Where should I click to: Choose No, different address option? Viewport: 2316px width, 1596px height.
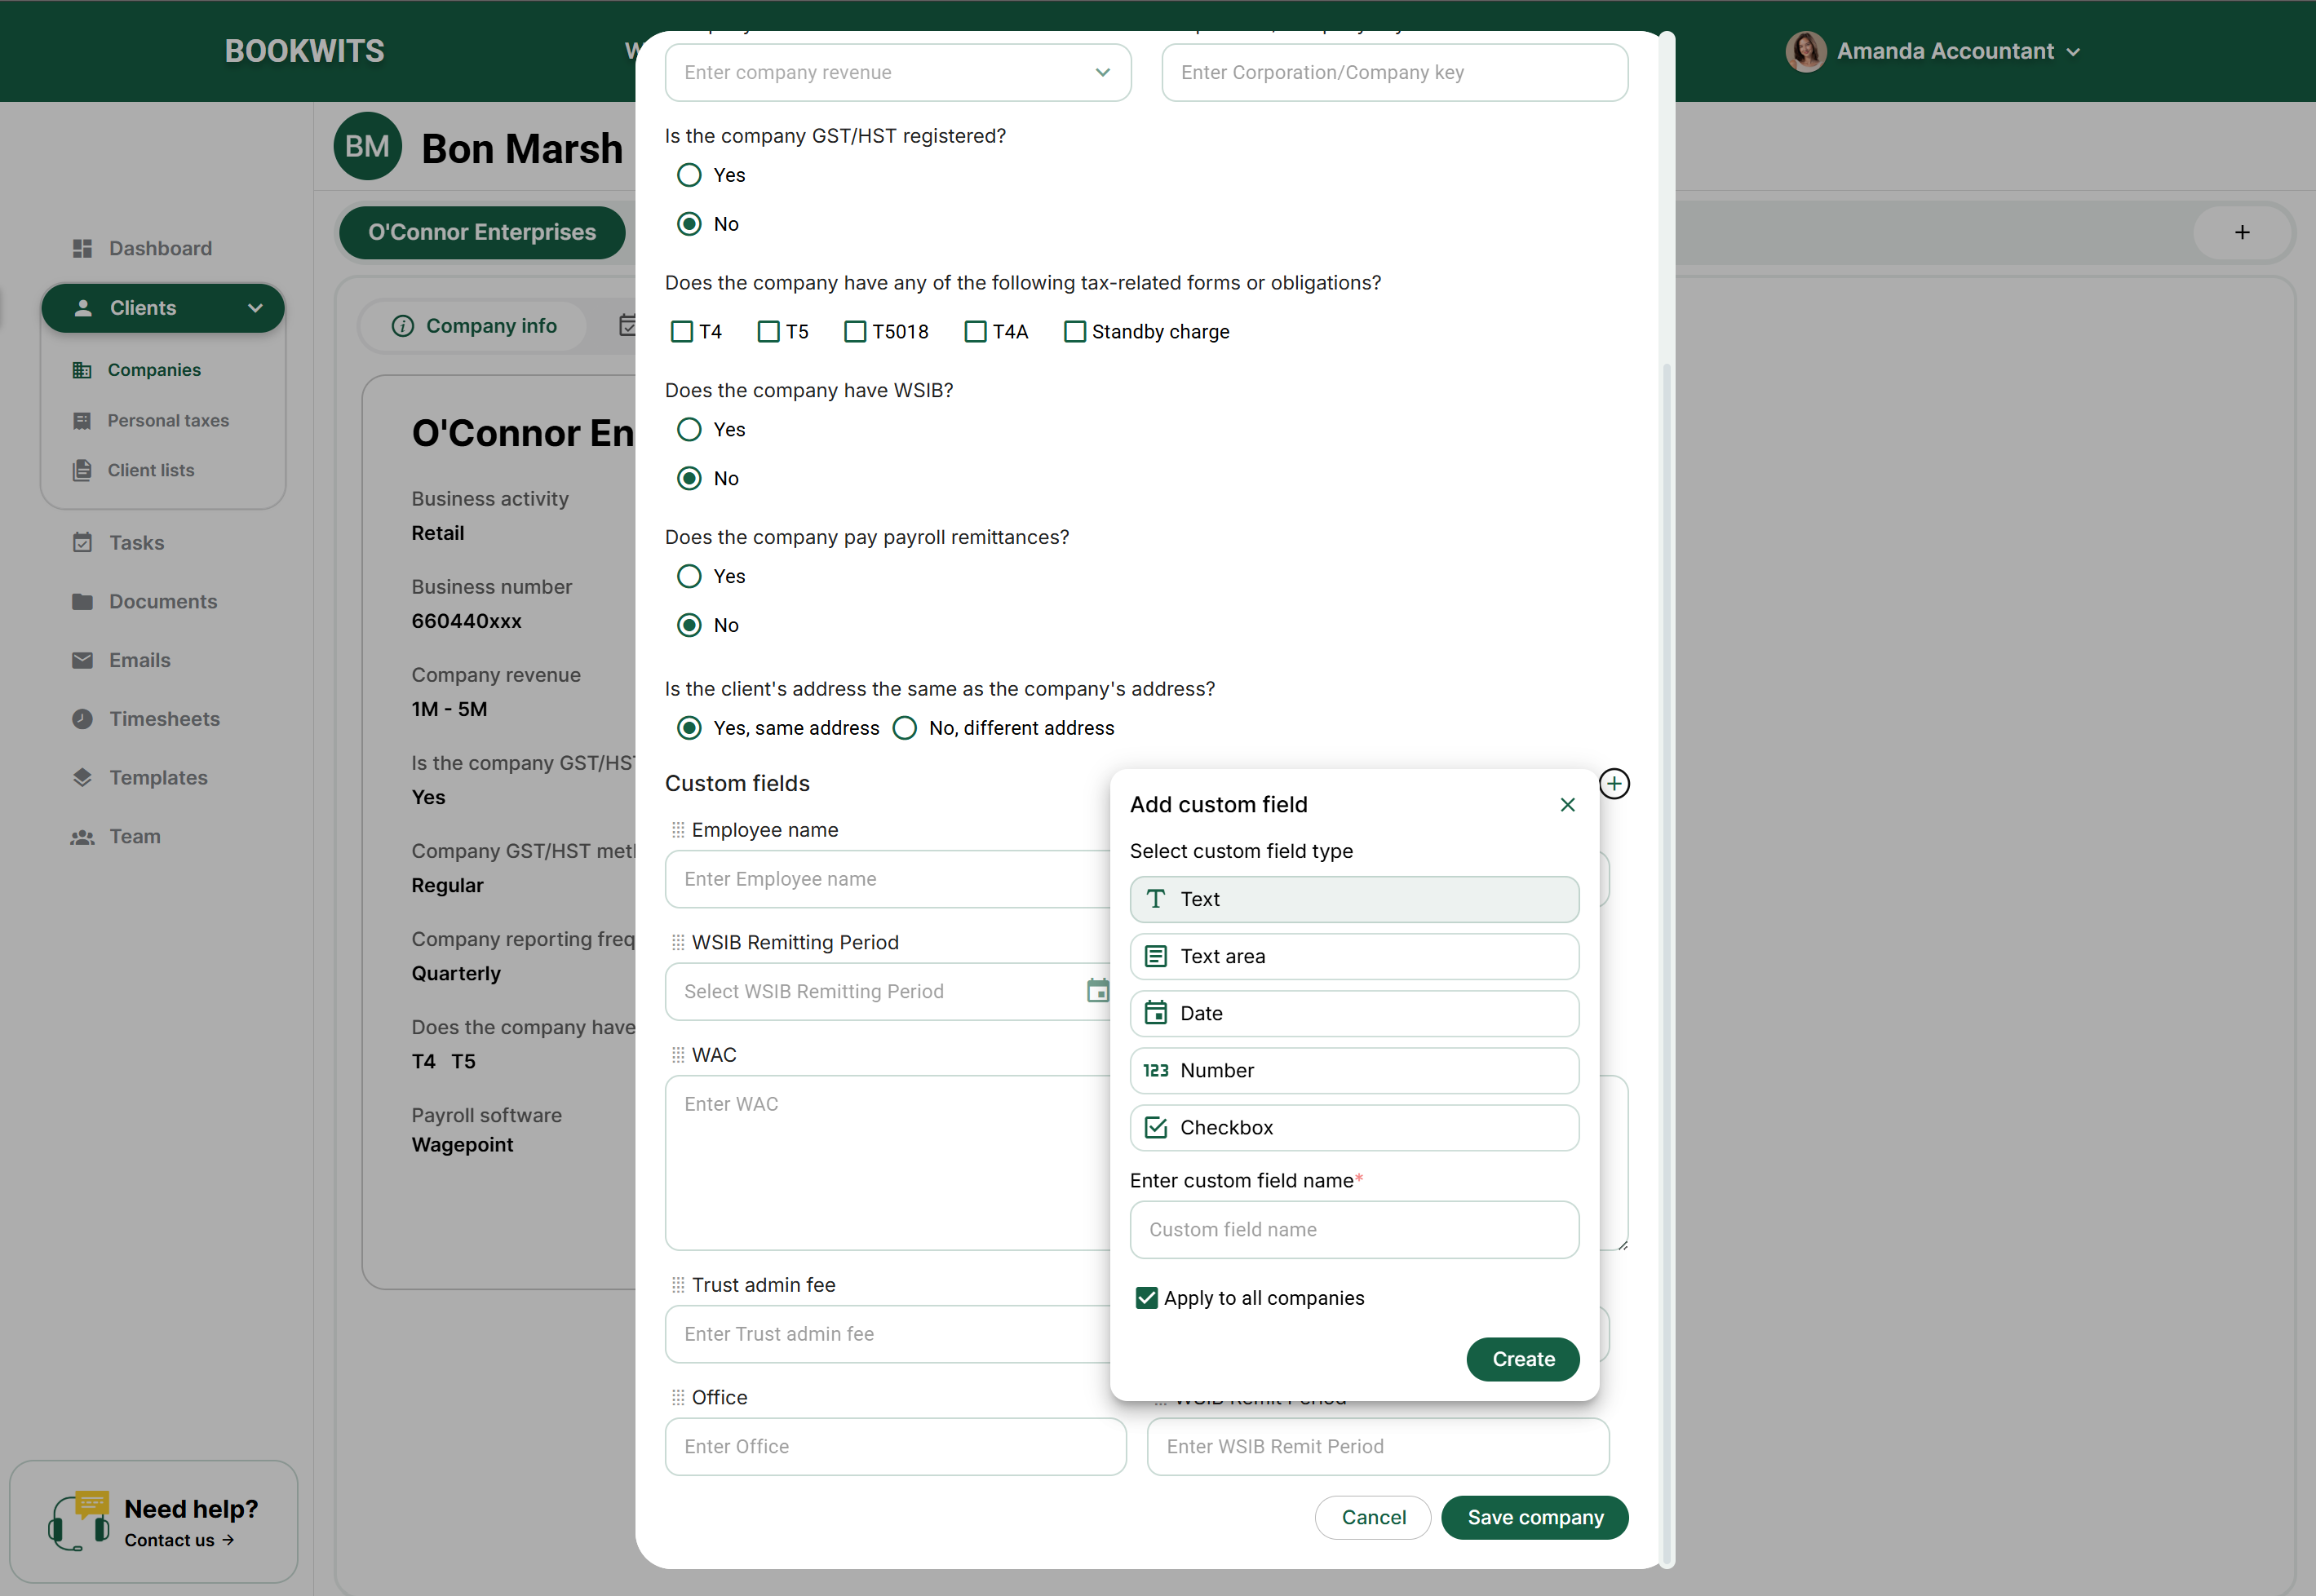click(905, 728)
